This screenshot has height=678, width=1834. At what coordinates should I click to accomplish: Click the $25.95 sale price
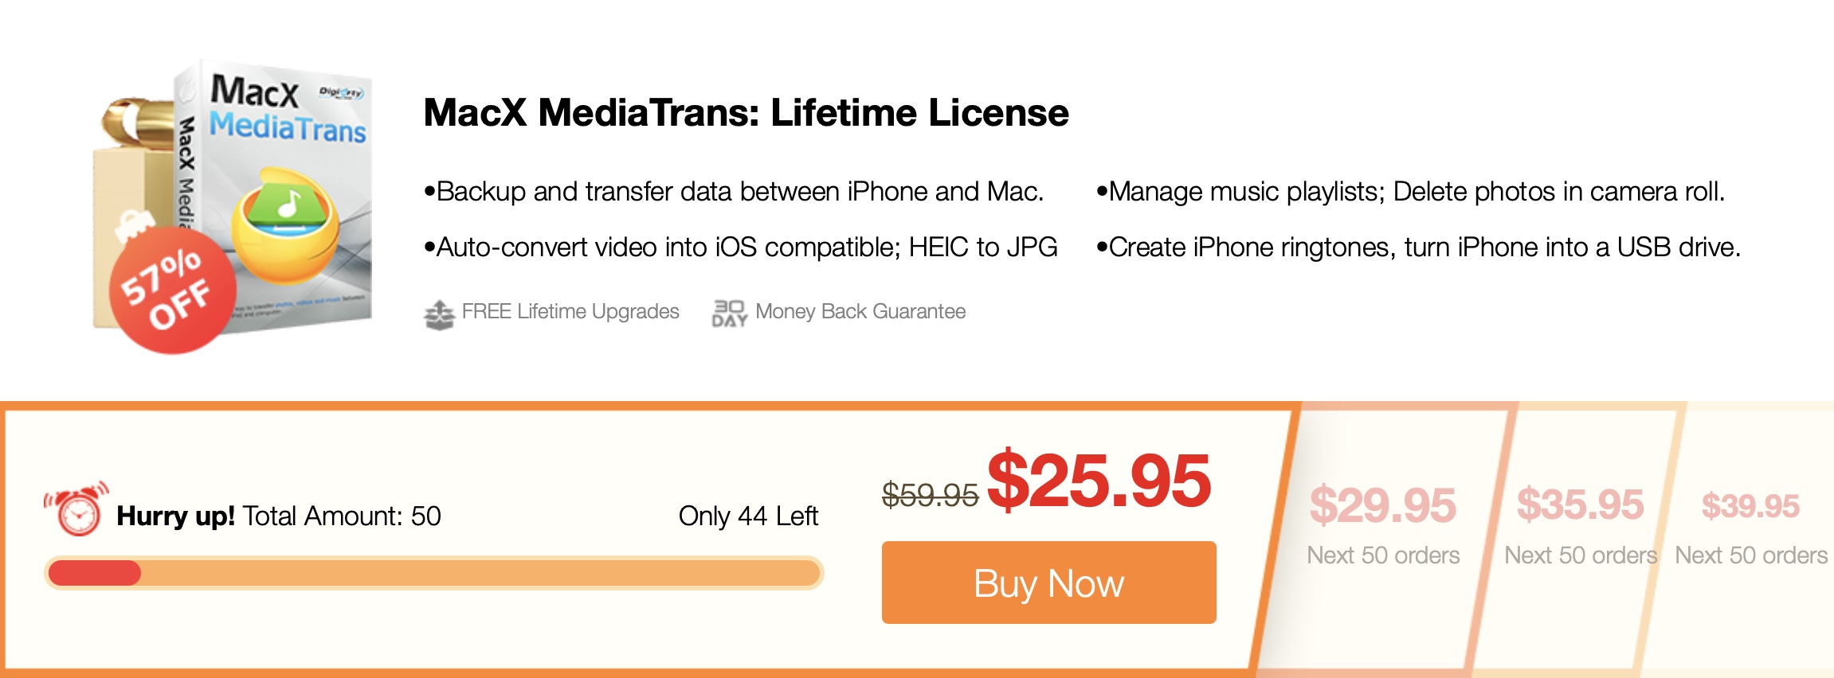[1099, 481]
